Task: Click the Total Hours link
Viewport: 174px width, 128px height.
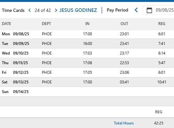Action: tap(124, 123)
